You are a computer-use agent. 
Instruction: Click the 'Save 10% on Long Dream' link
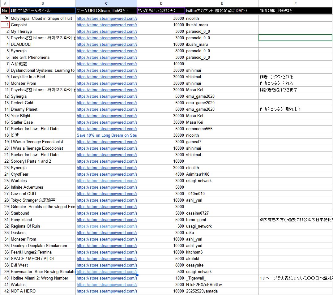(106, 135)
